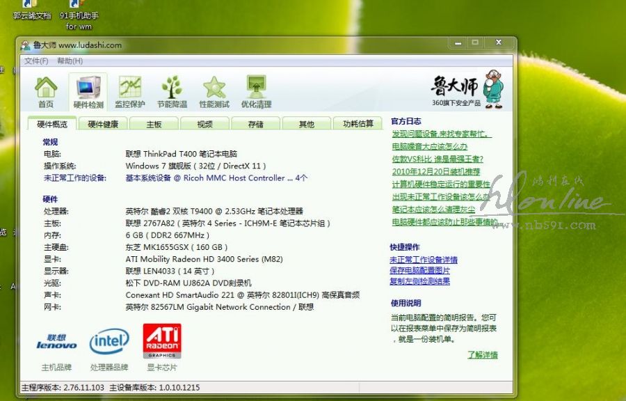The image size is (626, 401).
Task: Click the 松下 DVD-RAM UJ862A optical drive text
Action: 188,283
